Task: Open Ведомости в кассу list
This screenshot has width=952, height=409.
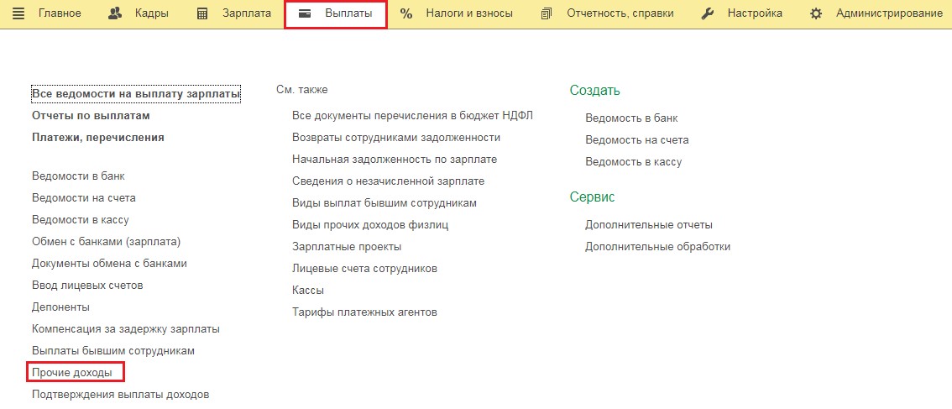Action: (x=80, y=220)
